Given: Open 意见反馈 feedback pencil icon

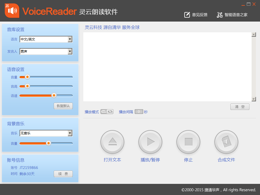Looking at the screenshot, I should point(187,15).
